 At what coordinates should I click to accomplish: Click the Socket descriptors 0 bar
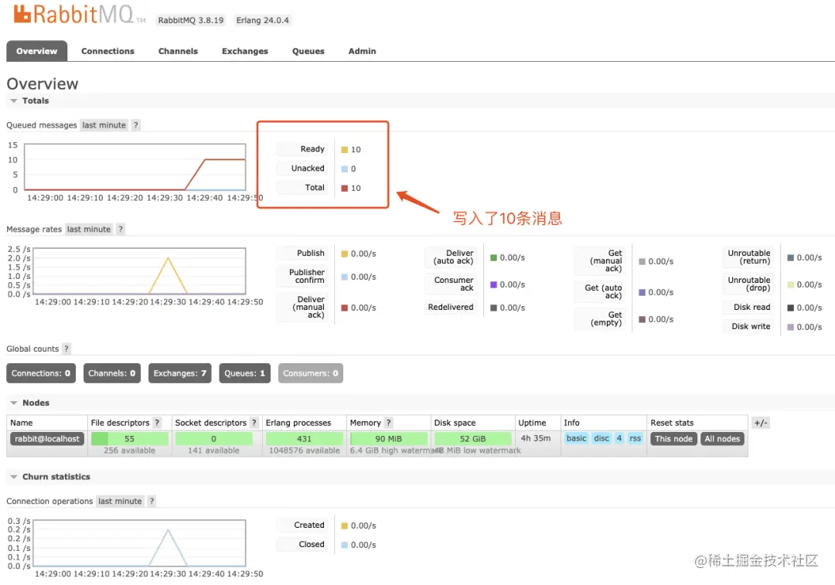point(213,439)
